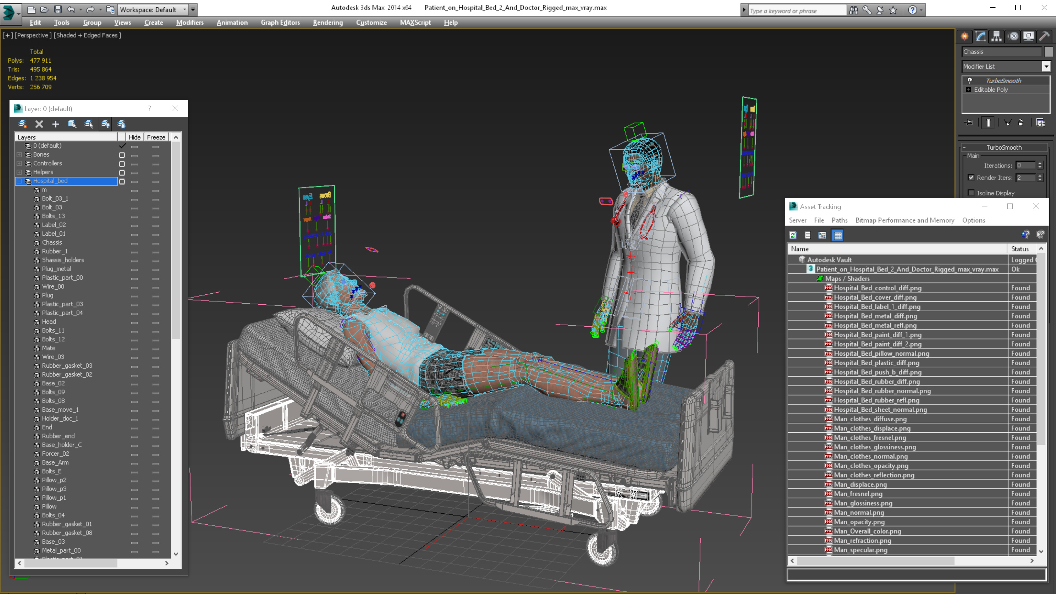Select the Create command panel tab

pyautogui.click(x=965, y=36)
